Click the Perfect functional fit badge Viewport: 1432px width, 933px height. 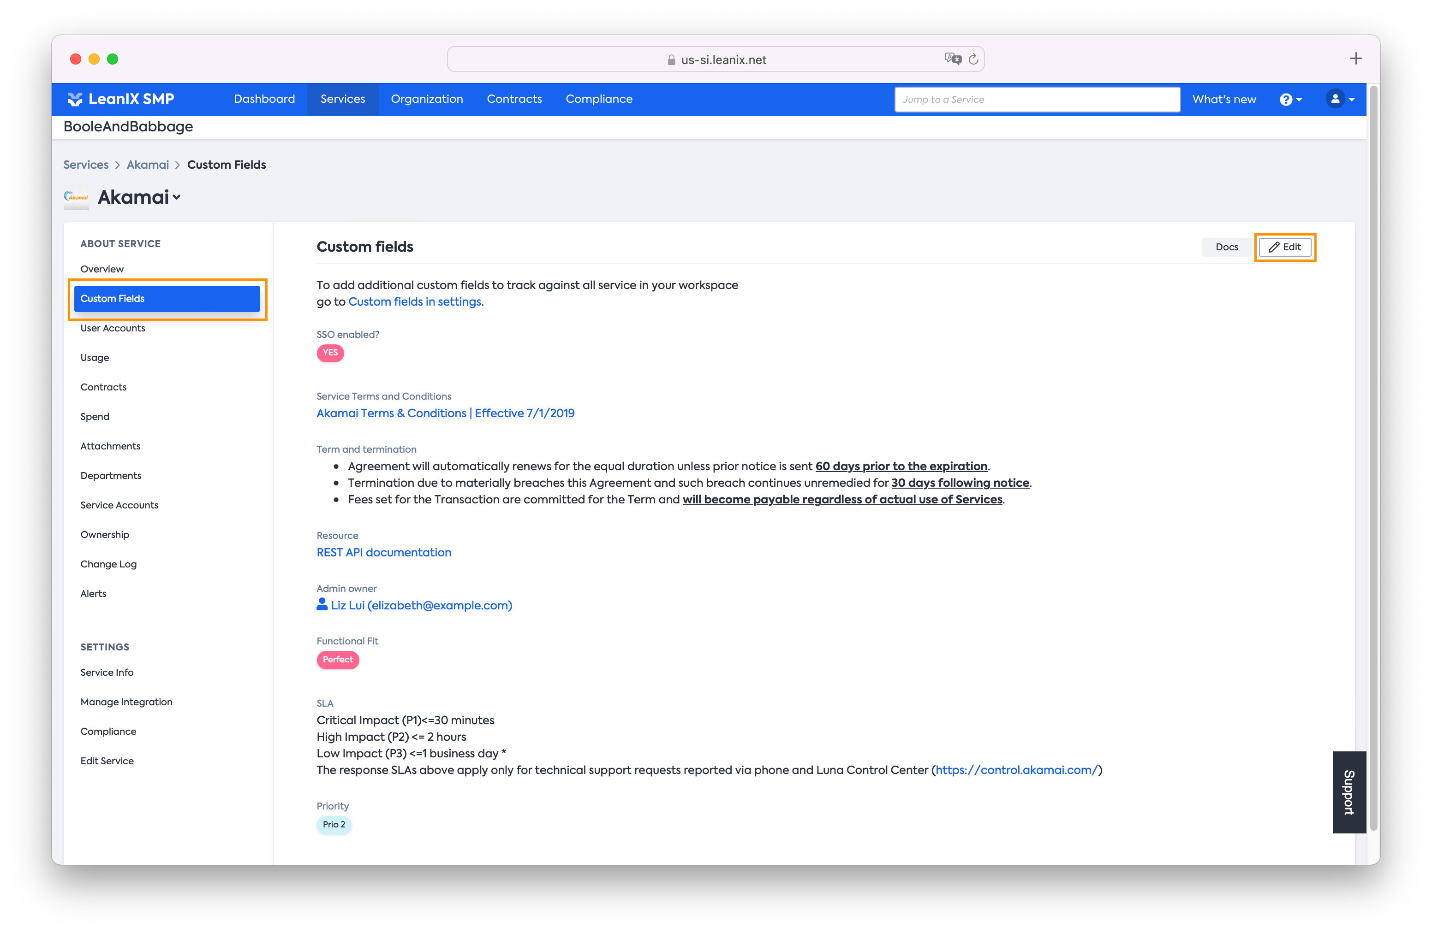[x=338, y=660]
